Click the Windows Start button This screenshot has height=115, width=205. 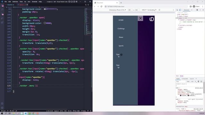coord(2,113)
